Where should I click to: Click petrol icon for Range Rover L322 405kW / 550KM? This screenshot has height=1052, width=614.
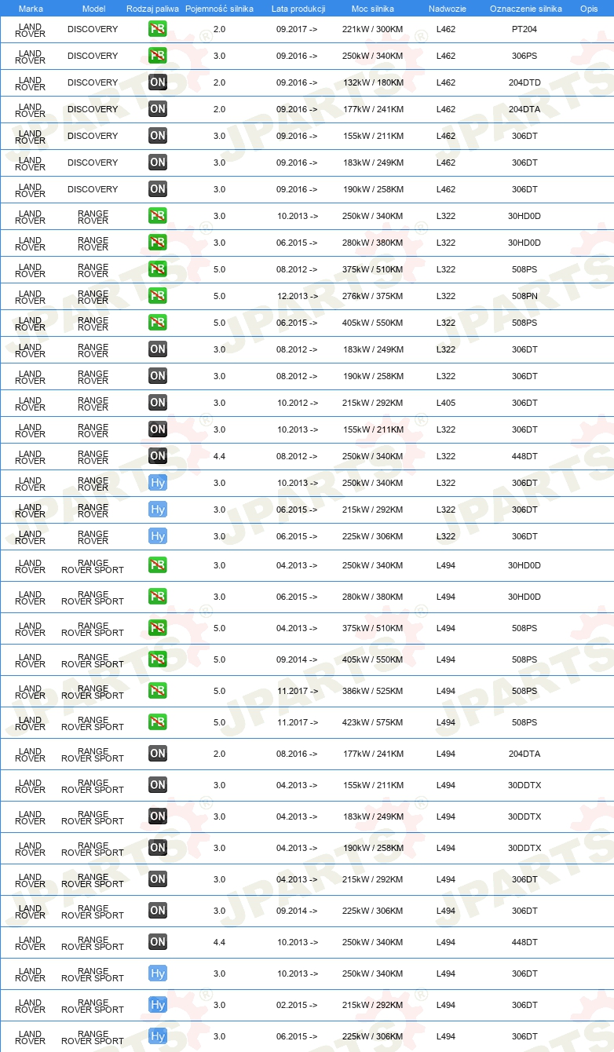(158, 323)
